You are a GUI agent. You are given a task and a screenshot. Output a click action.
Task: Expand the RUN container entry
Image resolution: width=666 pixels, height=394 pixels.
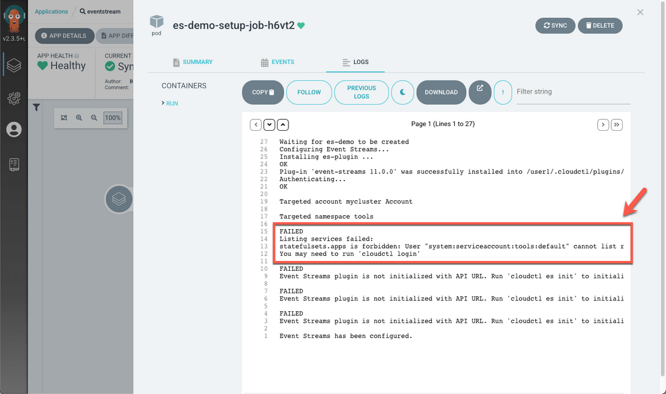[170, 104]
